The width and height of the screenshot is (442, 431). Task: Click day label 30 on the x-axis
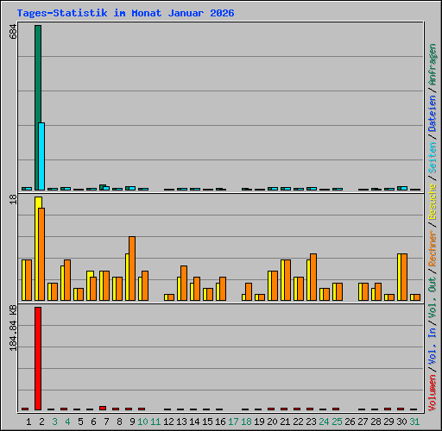[x=401, y=422]
